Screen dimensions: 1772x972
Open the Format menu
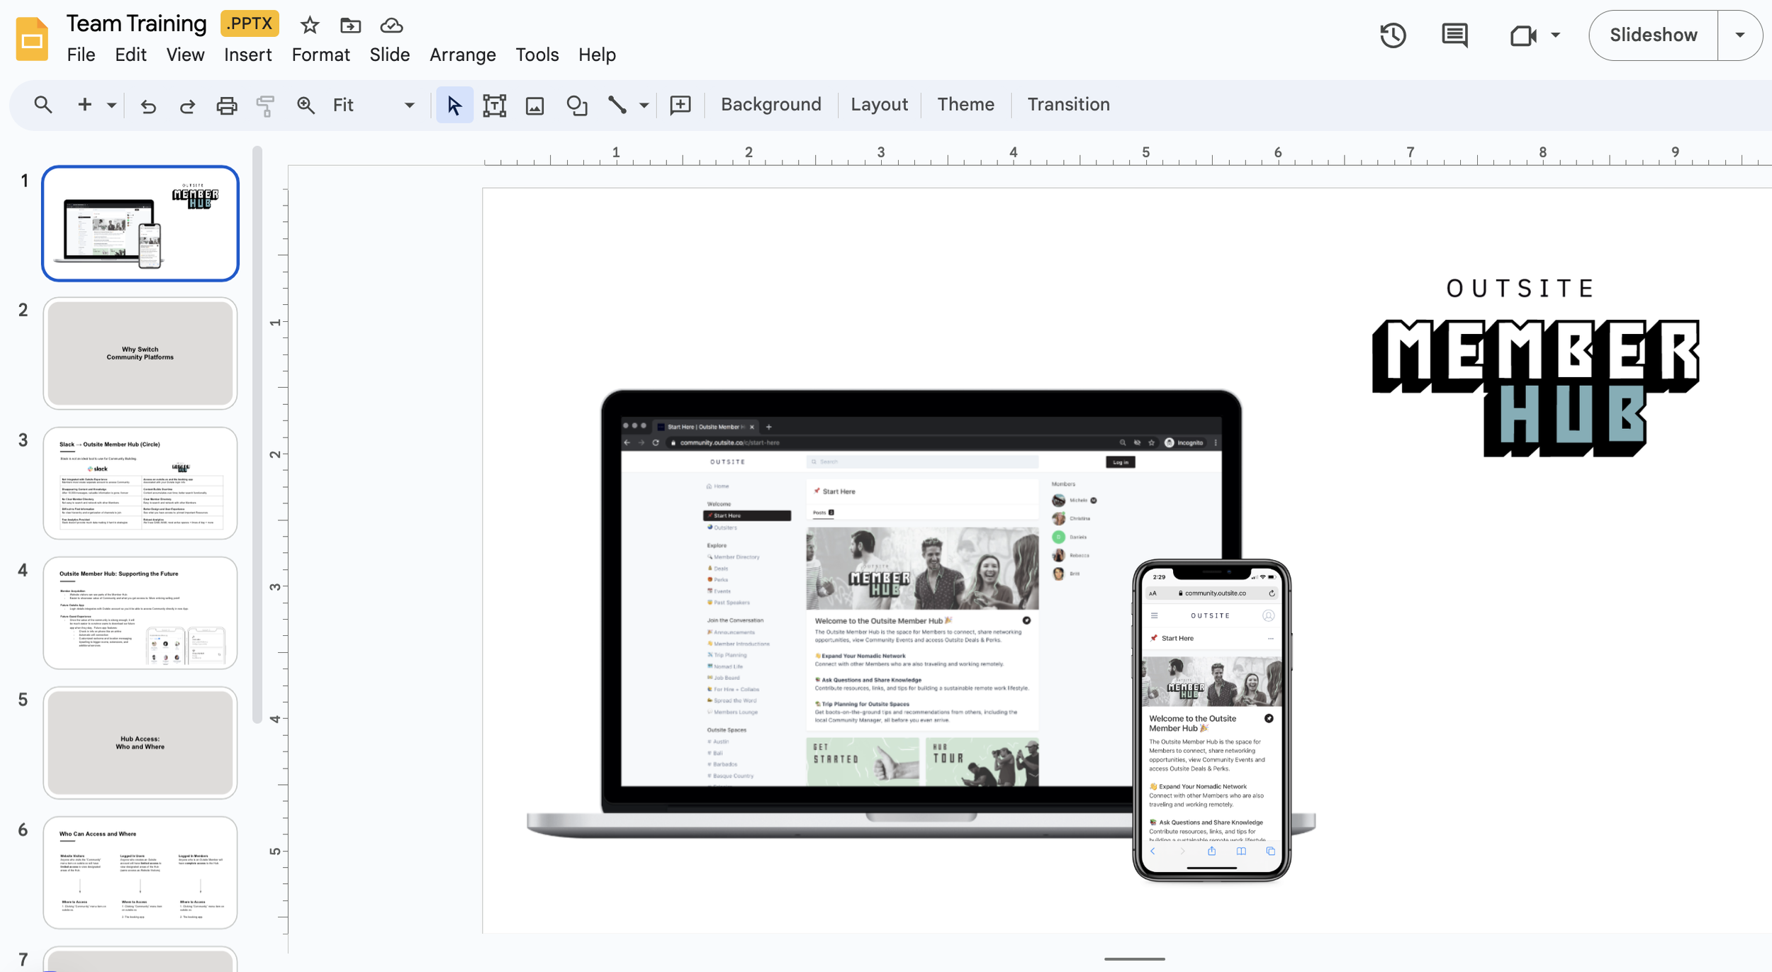pyautogui.click(x=320, y=55)
